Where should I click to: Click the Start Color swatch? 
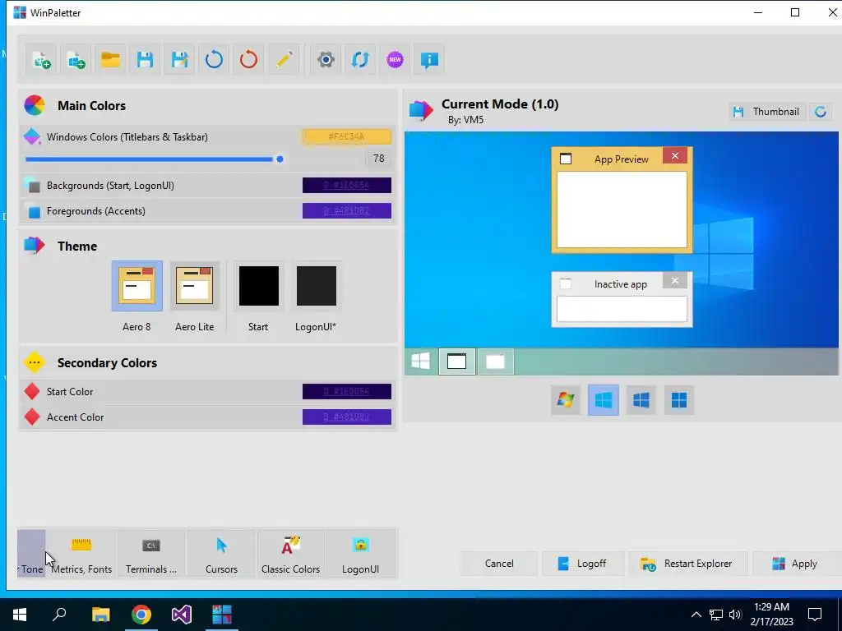pos(347,392)
